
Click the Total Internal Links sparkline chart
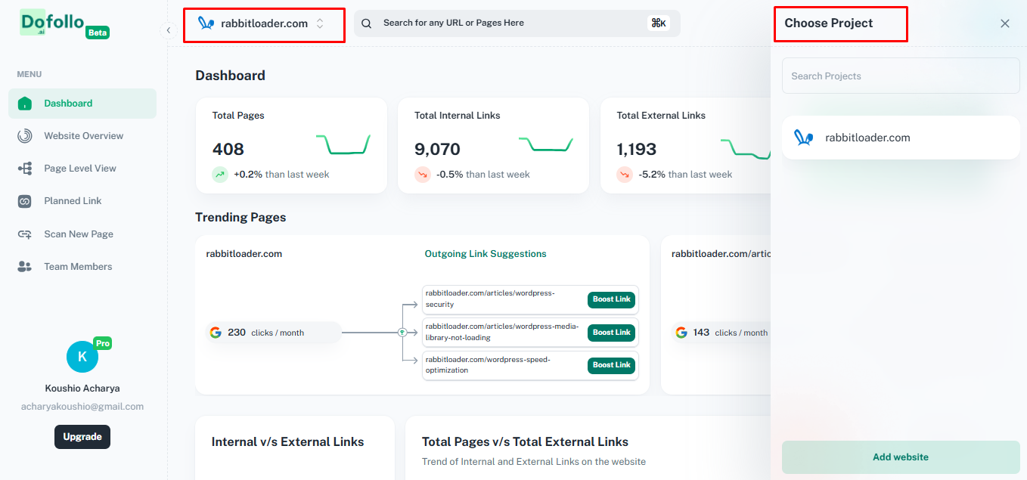(546, 144)
